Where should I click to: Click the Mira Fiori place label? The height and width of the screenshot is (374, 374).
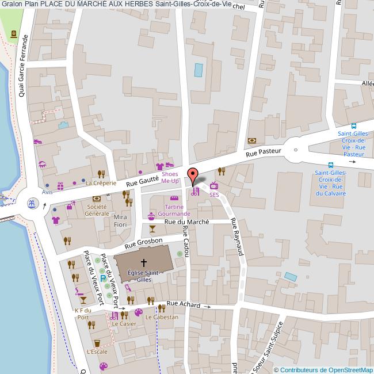click(120, 221)
